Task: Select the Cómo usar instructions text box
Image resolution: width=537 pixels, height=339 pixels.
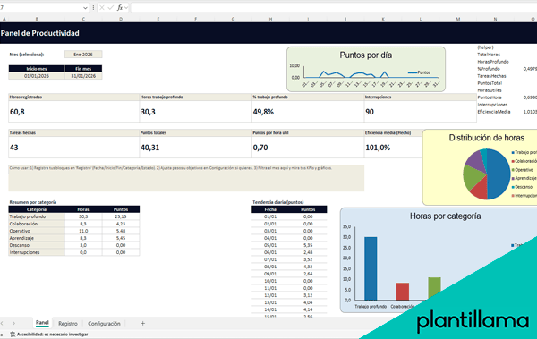Action: 186,178
